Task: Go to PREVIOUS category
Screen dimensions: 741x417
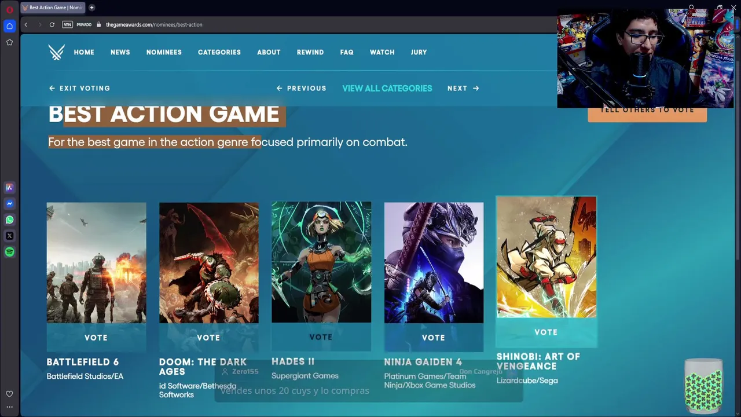Action: (301, 89)
